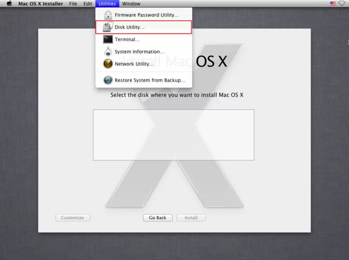Click the Install button
The height and width of the screenshot is (260, 349).
pyautogui.click(x=191, y=218)
